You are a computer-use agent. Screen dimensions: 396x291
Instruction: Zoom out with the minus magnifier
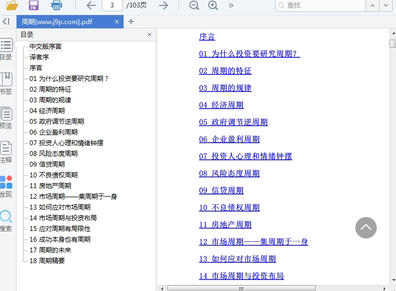194,5
